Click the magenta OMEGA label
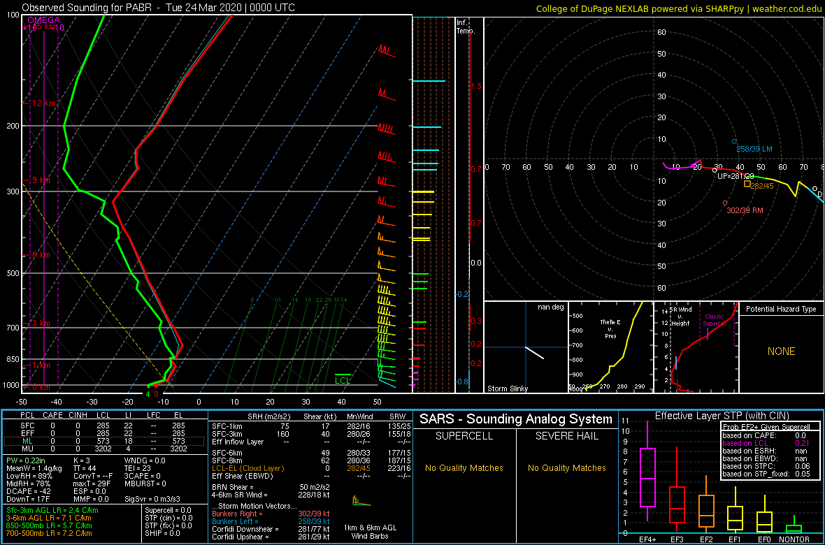This screenshot has height=545, width=825. click(x=44, y=20)
